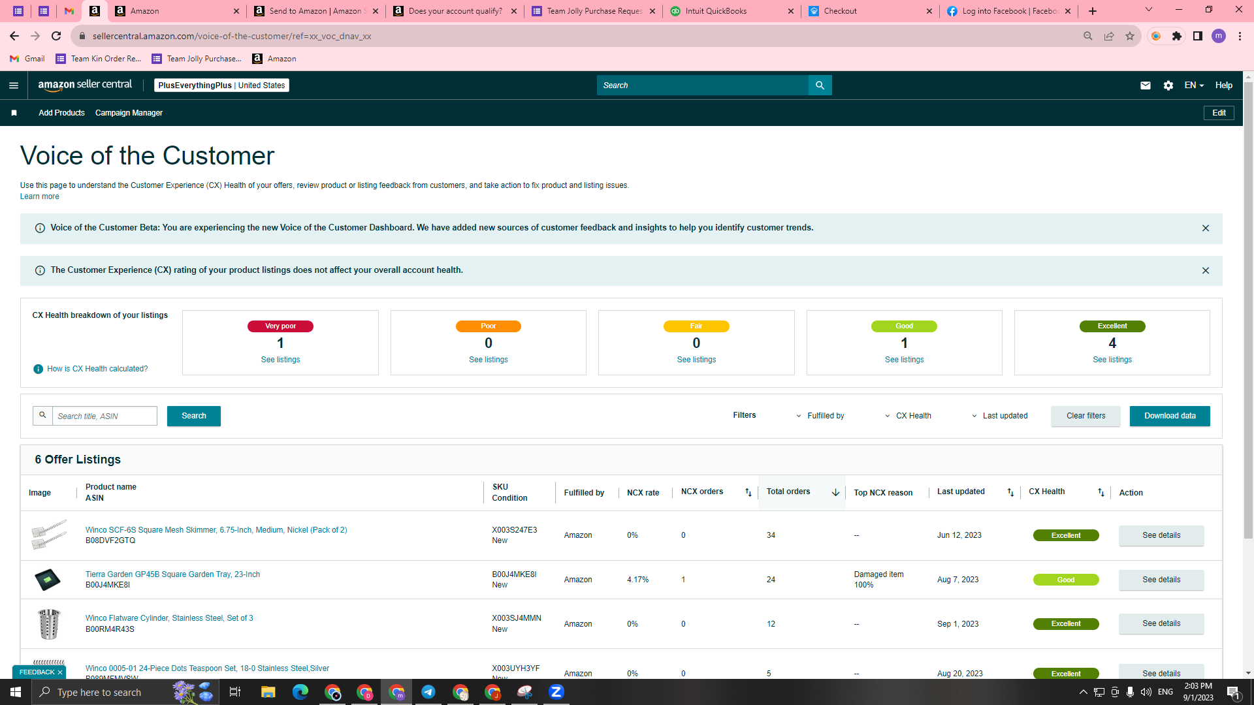Open the browser tab search chevron
1254x705 pixels.
(x=1149, y=10)
